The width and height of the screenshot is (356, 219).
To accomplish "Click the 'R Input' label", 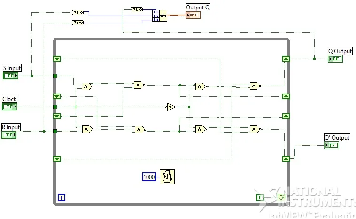I will (11, 127).
